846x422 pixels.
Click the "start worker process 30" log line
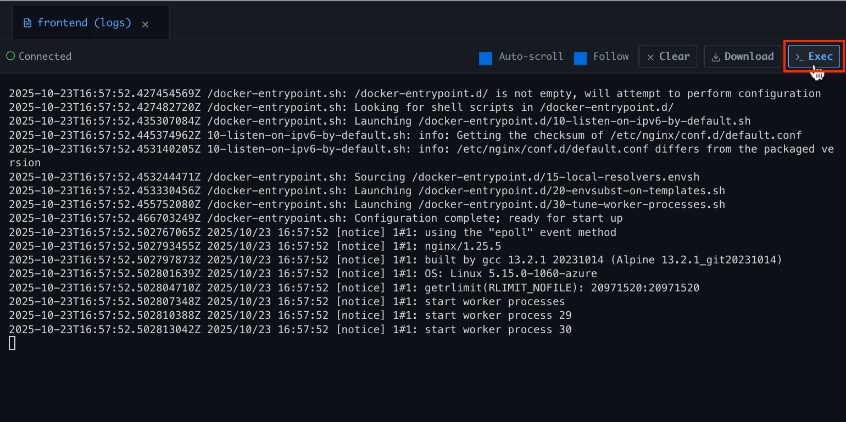pyautogui.click(x=290, y=330)
